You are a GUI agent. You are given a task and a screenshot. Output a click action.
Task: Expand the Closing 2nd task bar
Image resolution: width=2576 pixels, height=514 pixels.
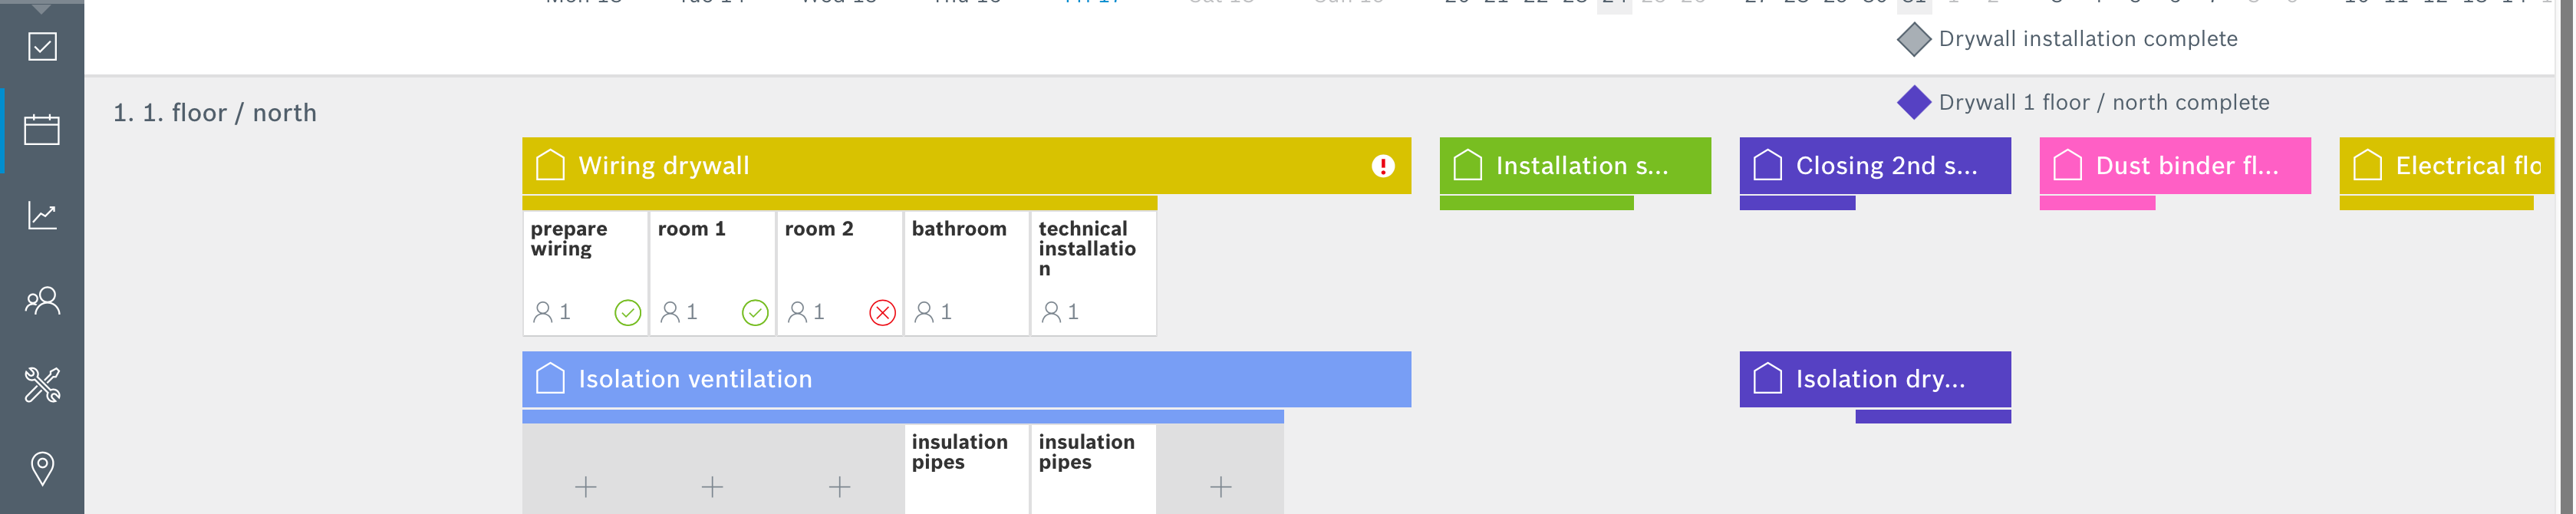[1875, 166]
